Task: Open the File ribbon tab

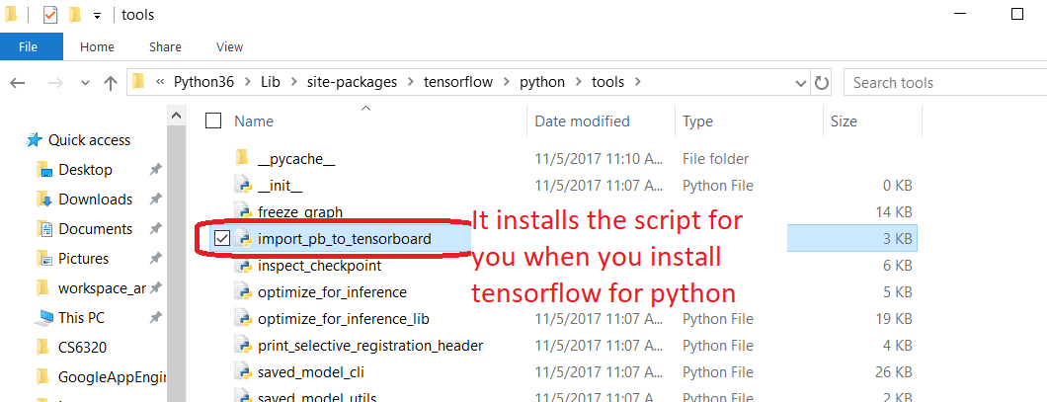Action: 30,46
